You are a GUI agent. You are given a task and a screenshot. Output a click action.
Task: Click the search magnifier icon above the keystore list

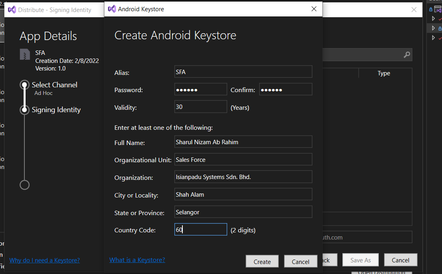(407, 54)
